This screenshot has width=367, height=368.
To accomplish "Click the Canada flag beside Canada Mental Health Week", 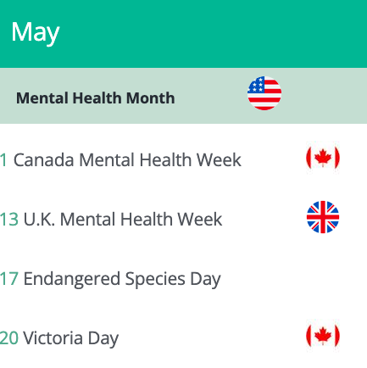I will [323, 158].
